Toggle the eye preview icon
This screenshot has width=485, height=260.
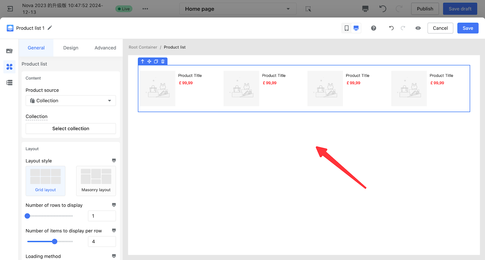(x=418, y=28)
